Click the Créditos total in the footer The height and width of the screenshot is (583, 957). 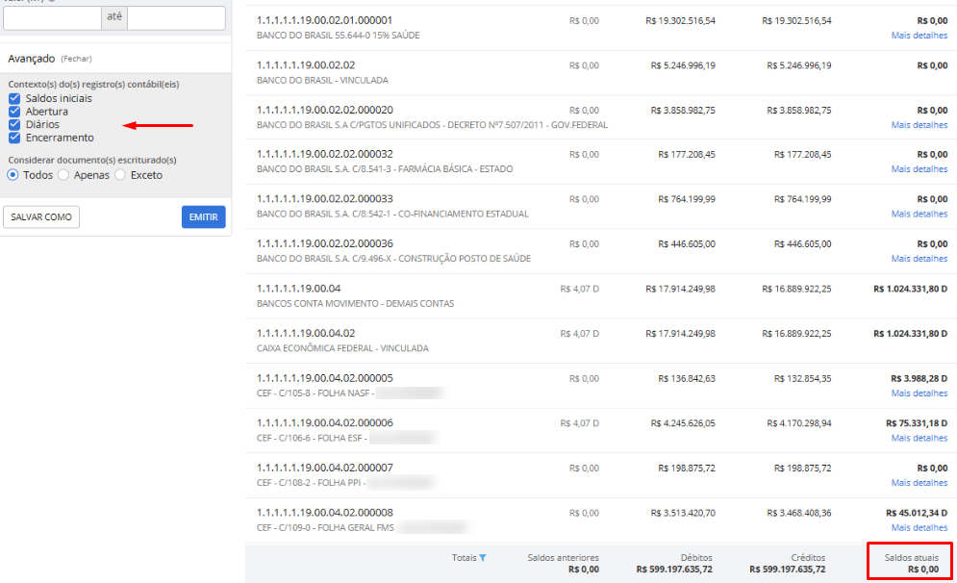(788, 570)
